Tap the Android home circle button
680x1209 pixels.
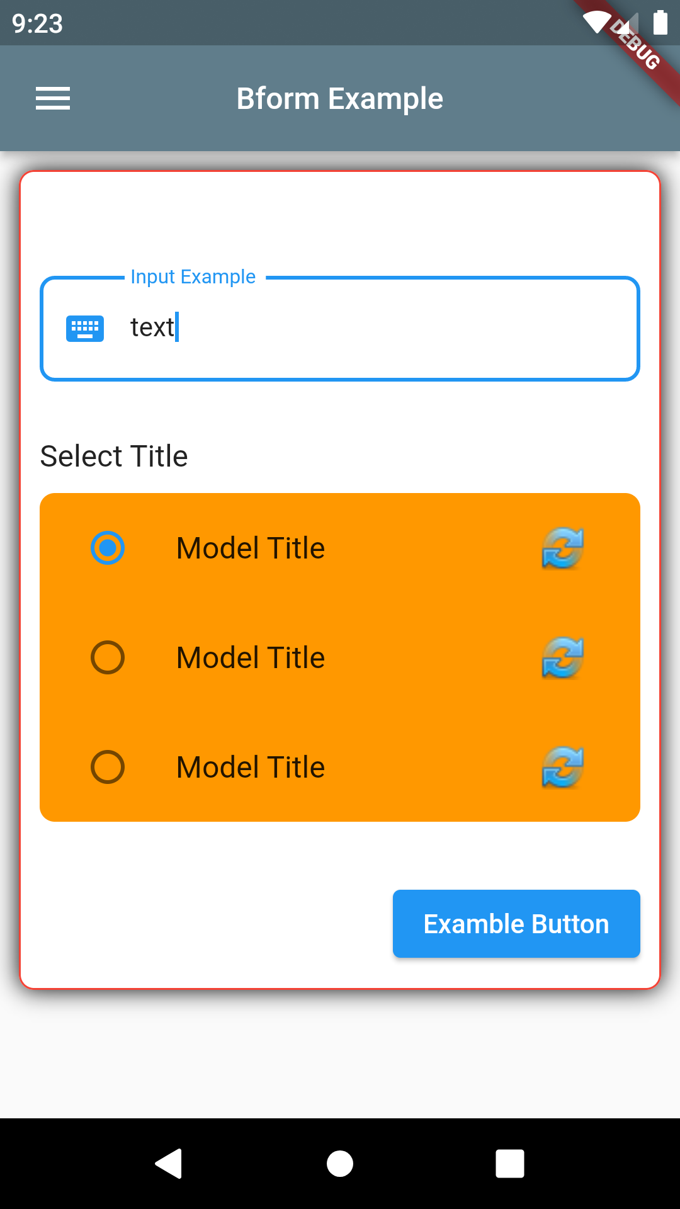[x=340, y=1163]
